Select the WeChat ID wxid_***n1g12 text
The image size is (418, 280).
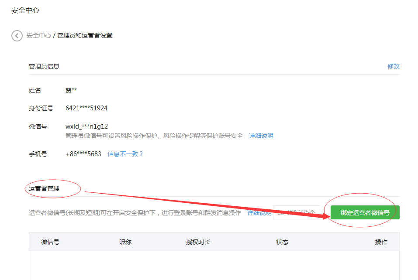click(x=86, y=126)
